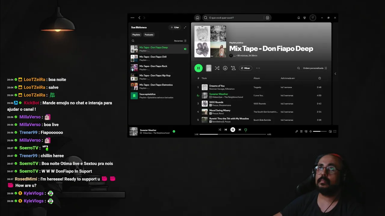Click the Mix Tape - Don Fiapo Deep title
385x216 pixels.
pyautogui.click(x=271, y=49)
